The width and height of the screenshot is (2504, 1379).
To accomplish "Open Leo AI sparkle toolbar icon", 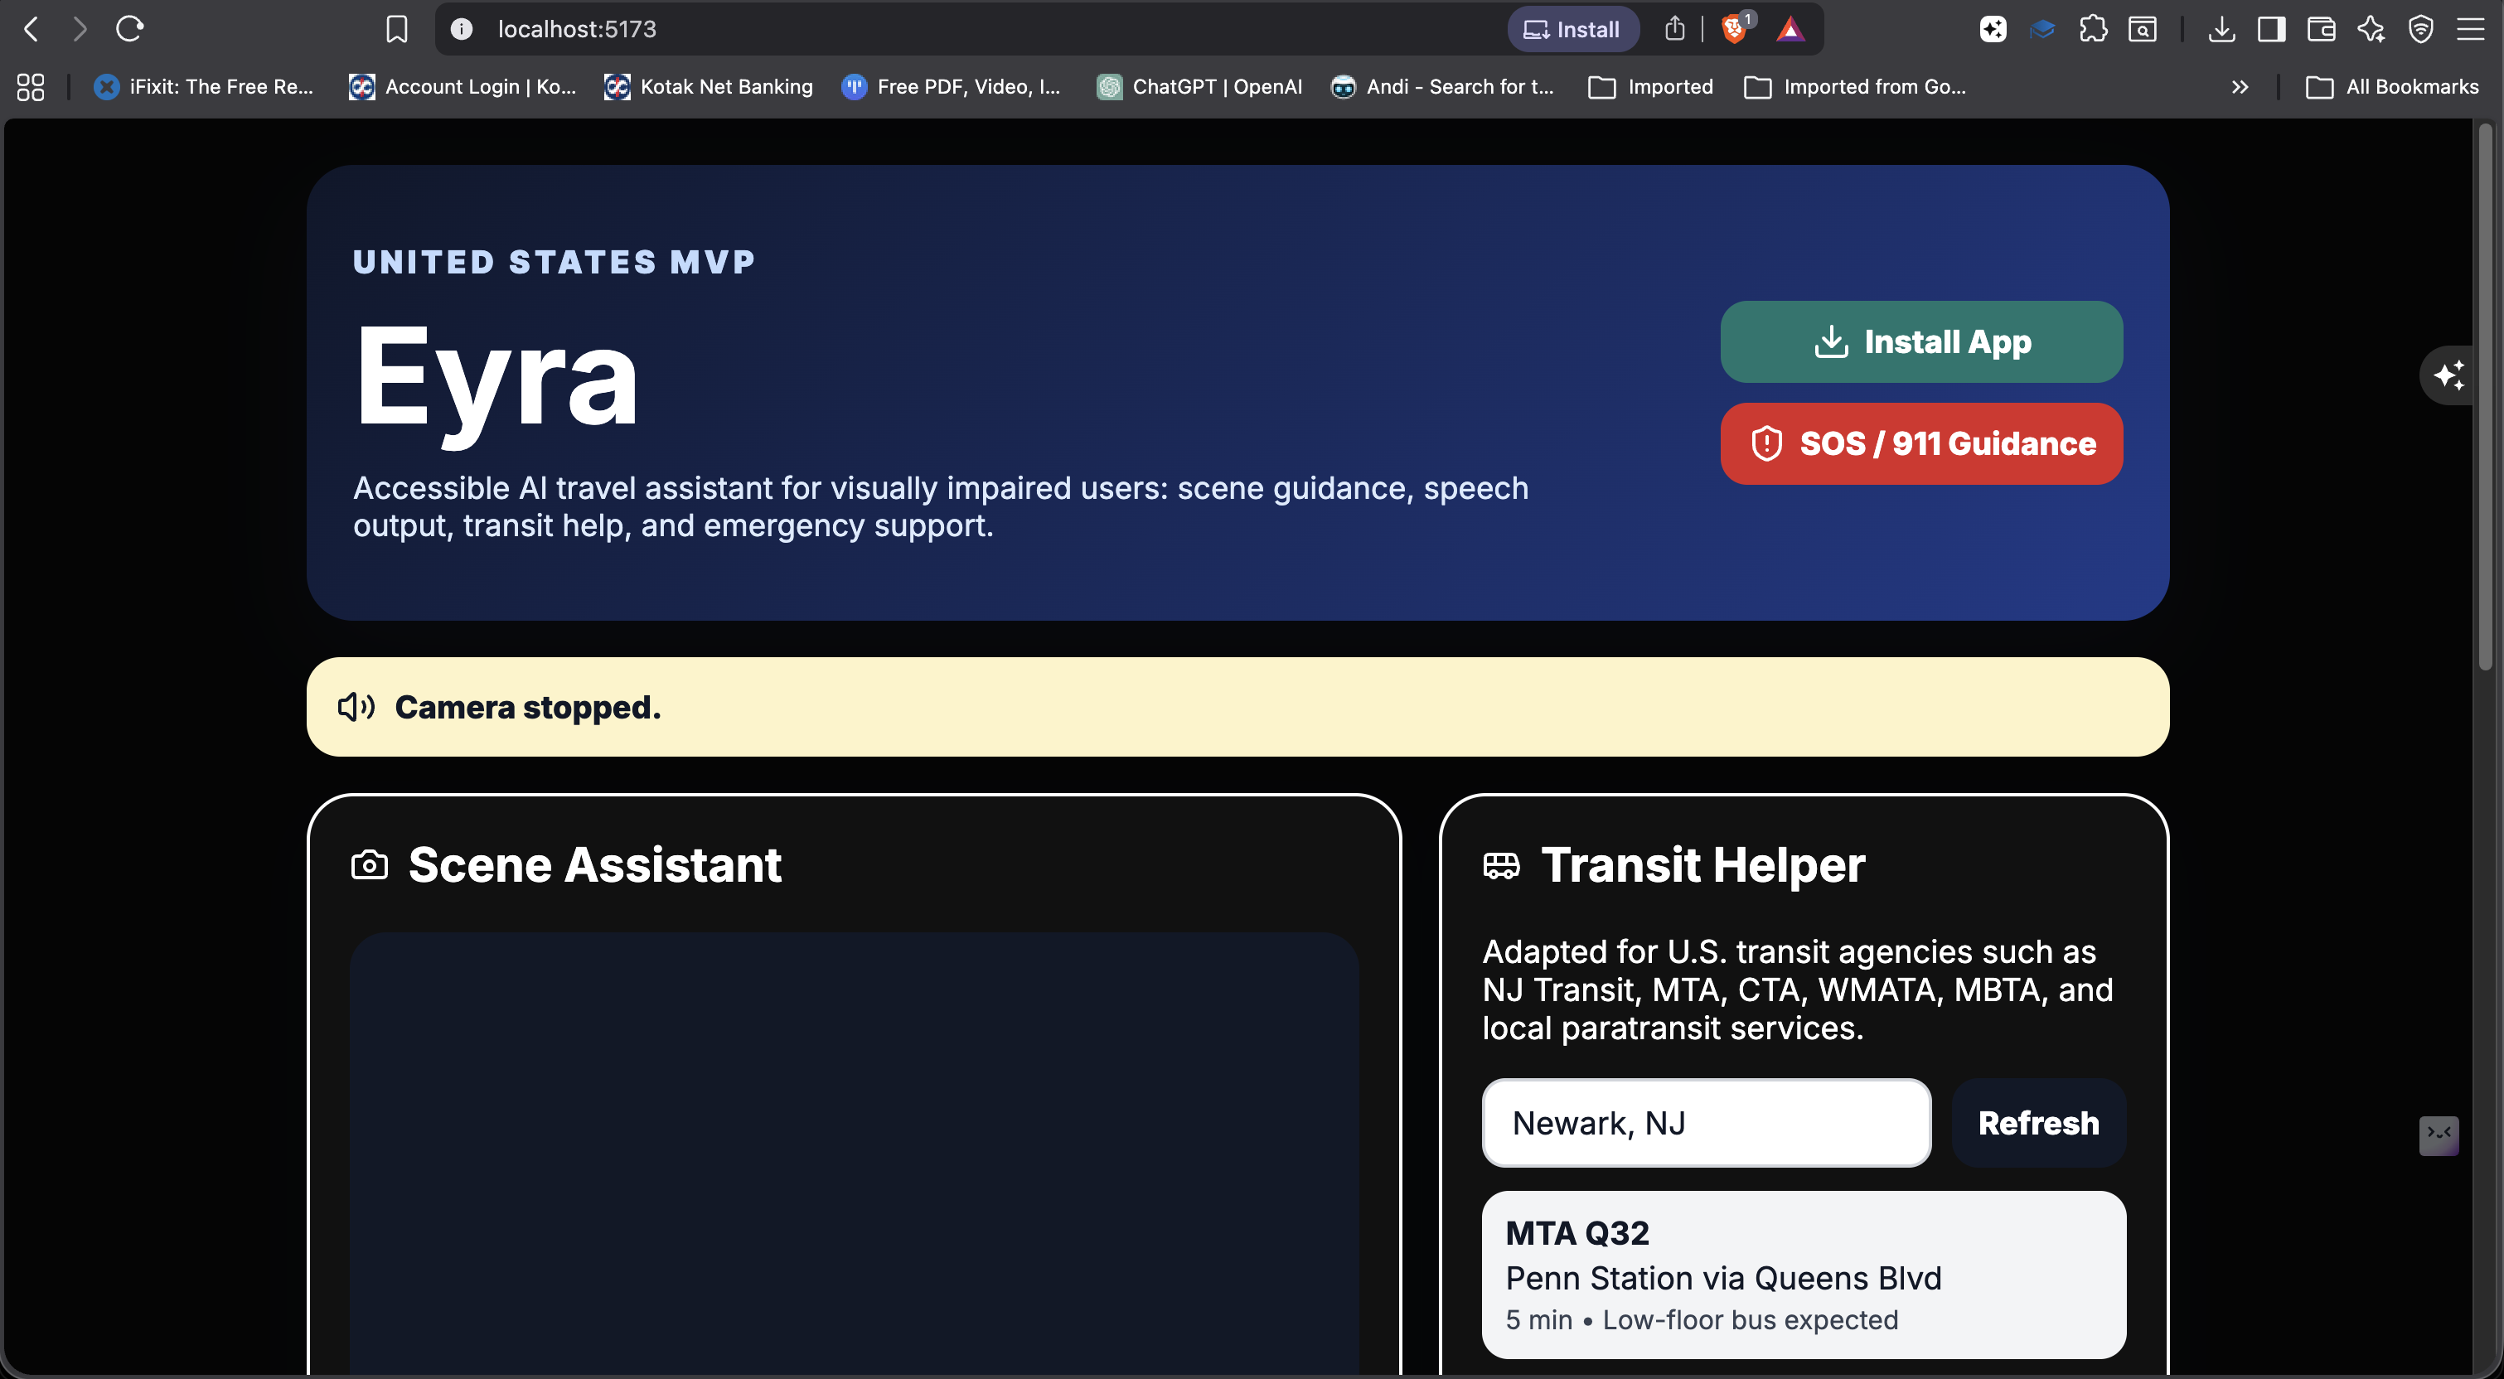I will pyautogui.click(x=2370, y=29).
